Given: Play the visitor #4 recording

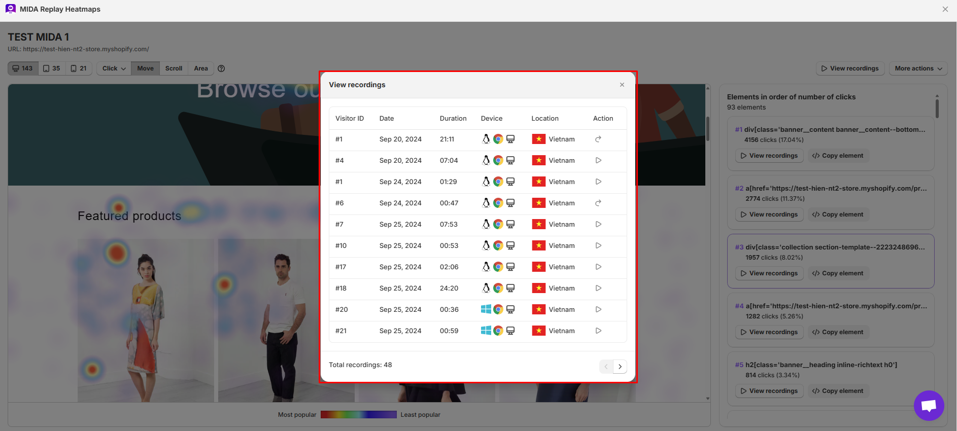Looking at the screenshot, I should 598,160.
